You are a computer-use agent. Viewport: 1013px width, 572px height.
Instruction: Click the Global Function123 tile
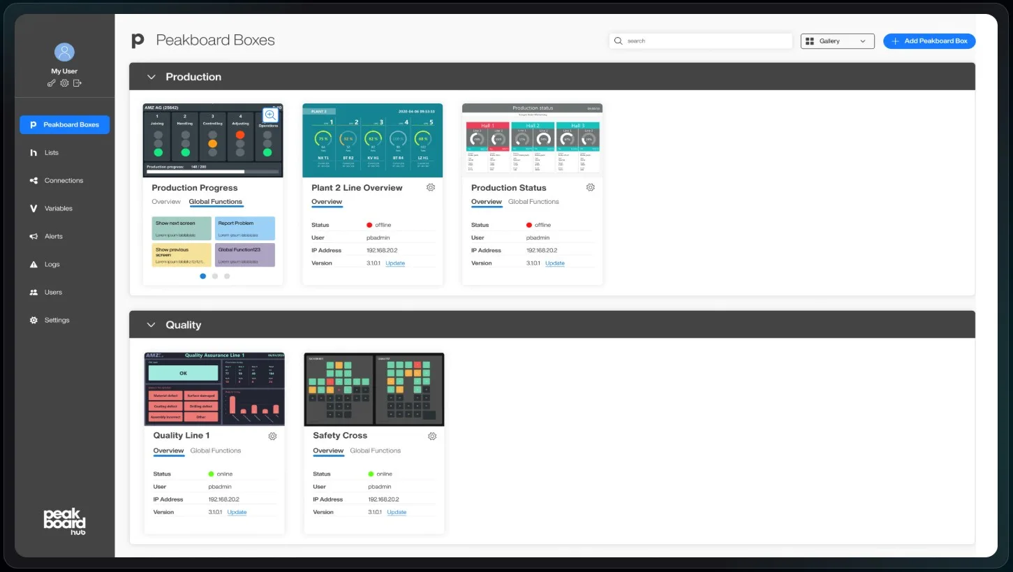click(245, 255)
